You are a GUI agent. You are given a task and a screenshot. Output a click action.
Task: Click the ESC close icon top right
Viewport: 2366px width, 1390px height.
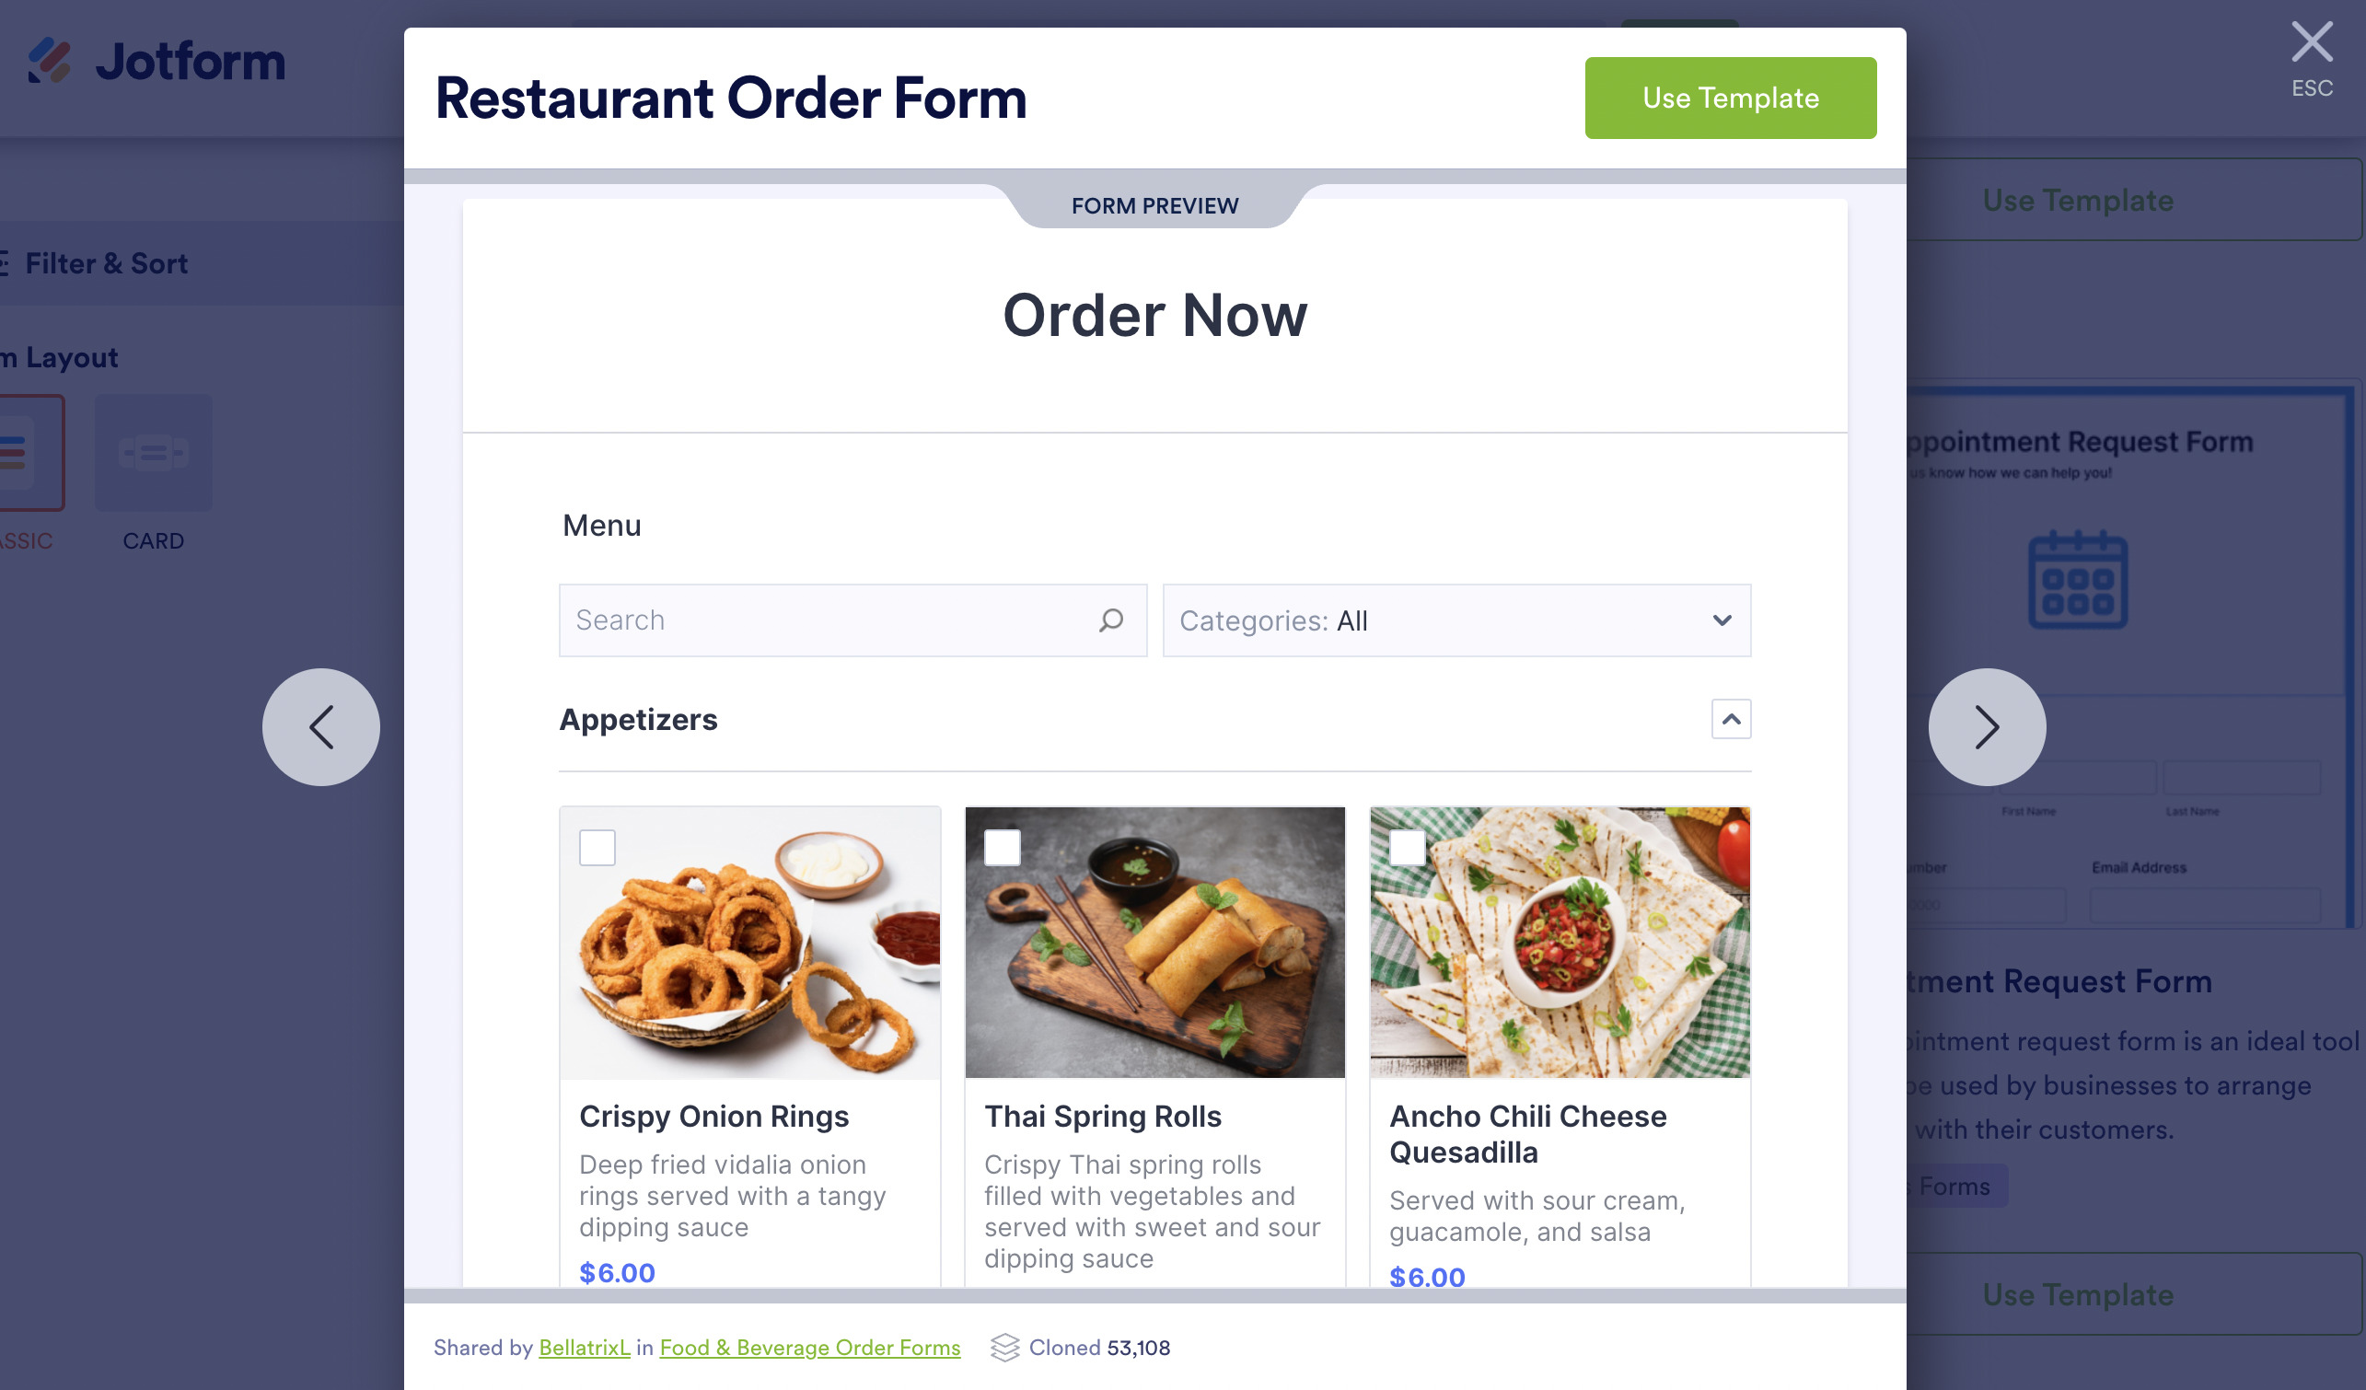click(x=2310, y=40)
